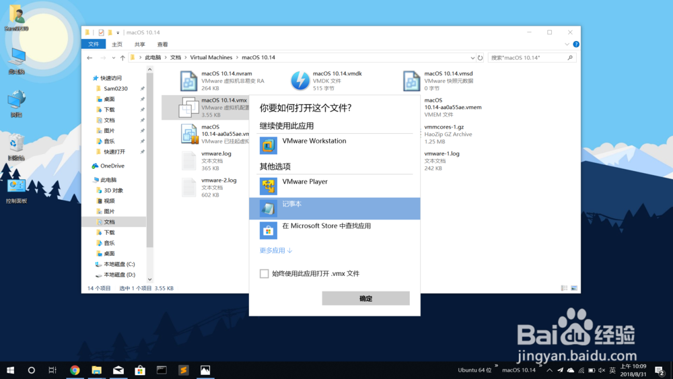Select 记事本 (Notepad) as opening app
673x379 pixels.
334,209
